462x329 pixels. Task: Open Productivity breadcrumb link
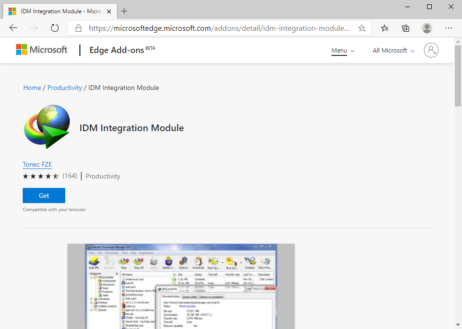click(64, 88)
